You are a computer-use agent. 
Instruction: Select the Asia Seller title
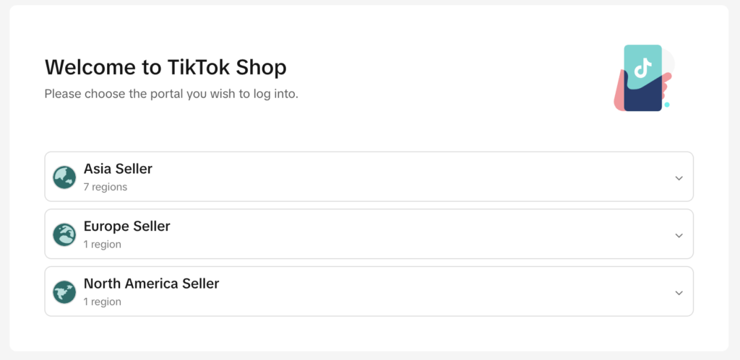tap(118, 169)
